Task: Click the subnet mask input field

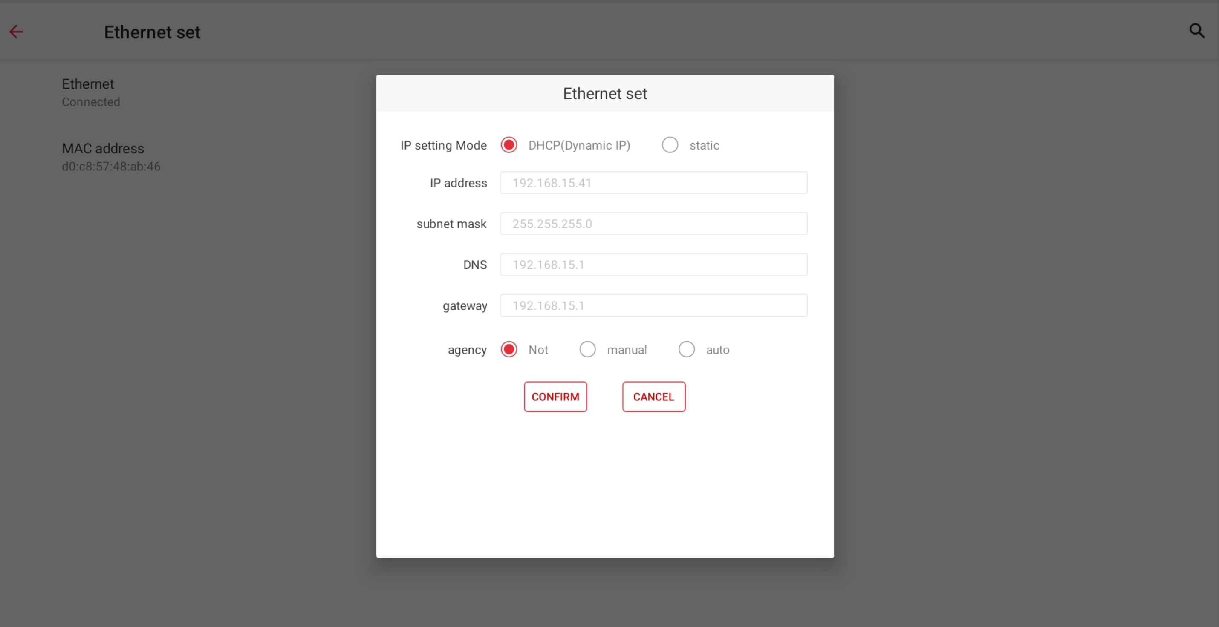Action: click(x=653, y=224)
